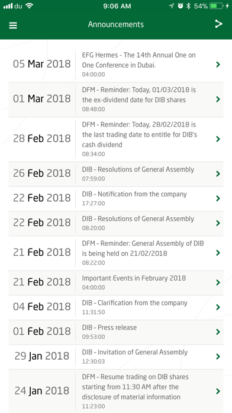Tap chevron for 26 Feb Resolutions entry
Image resolution: width=232 pixels, height=413 pixels.
click(x=218, y=174)
